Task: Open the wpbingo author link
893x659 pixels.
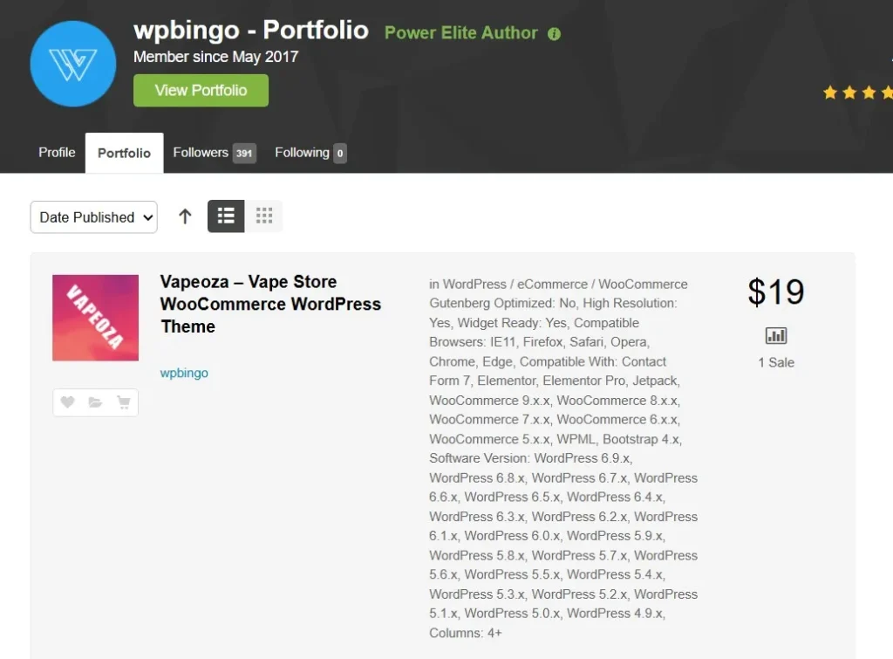Action: 184,373
